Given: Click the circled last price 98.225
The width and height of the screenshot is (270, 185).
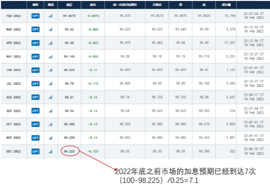Looking at the screenshot, I should pos(69,151).
